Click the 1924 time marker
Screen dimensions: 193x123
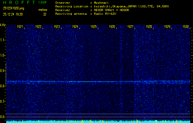point(75,27)
